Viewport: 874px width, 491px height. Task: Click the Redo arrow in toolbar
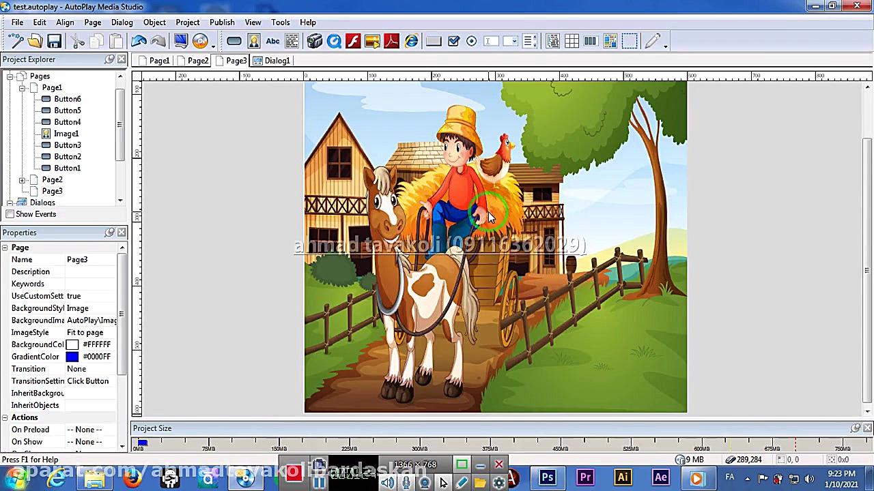click(x=158, y=42)
